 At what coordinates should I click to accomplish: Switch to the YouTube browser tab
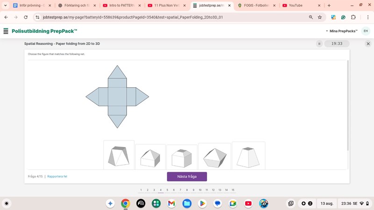[299, 5]
